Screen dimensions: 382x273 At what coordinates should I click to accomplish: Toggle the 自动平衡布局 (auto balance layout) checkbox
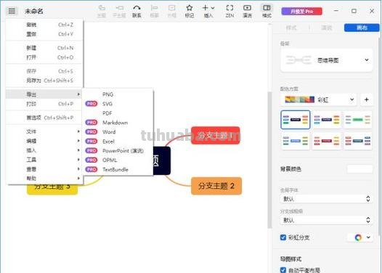click(283, 270)
